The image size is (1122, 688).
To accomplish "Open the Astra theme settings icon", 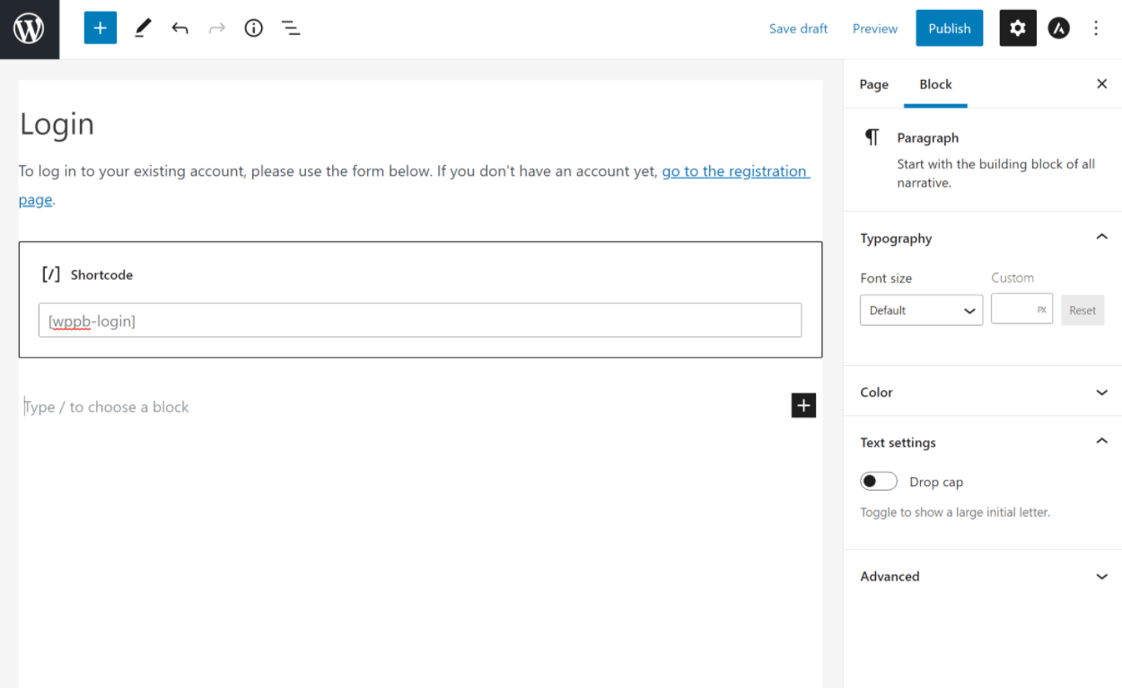I will (1059, 29).
